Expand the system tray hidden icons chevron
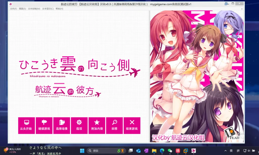The width and height of the screenshot is (259, 155). click(226, 151)
